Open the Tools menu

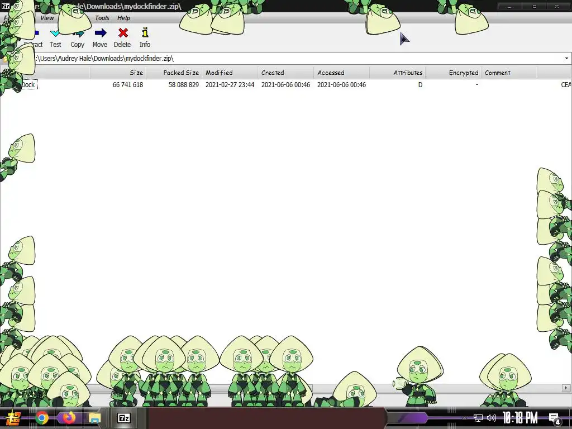(x=102, y=18)
